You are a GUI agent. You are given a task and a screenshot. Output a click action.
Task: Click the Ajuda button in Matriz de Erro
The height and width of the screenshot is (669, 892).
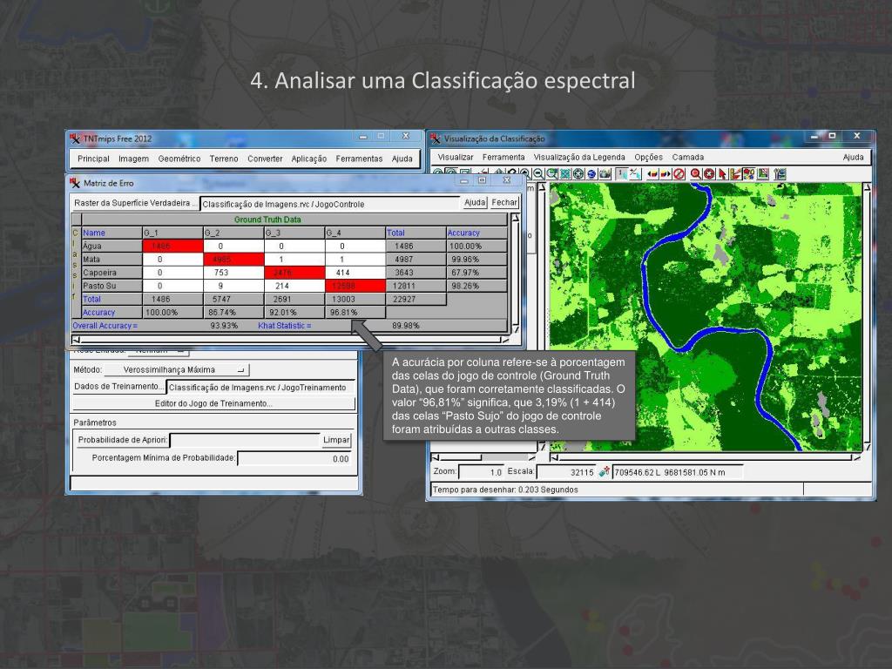[x=475, y=202]
